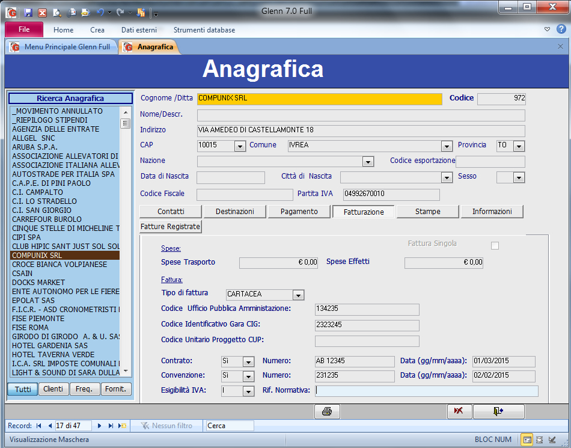Screen dimensions: 571x448
Task: Open the Home ribbon tab
Action: (63, 30)
